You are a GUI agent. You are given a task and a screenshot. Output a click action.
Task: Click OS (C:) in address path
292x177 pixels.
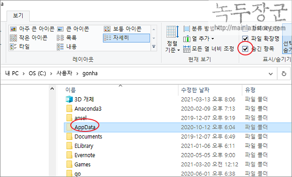coord(37,74)
